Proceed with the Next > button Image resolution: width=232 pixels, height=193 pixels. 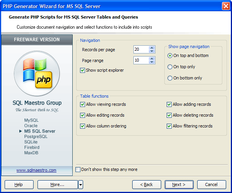[x=179, y=184]
